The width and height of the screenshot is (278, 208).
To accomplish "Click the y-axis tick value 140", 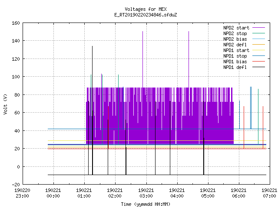I will pyautogui.click(x=16, y=41).
